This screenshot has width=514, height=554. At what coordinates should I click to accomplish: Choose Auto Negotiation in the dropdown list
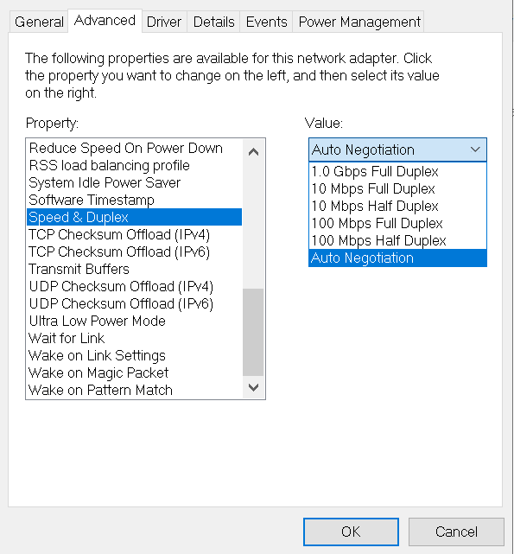click(x=397, y=258)
